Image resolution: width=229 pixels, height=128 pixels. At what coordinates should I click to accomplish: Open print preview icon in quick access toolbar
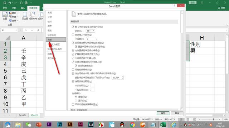click(26, 2)
